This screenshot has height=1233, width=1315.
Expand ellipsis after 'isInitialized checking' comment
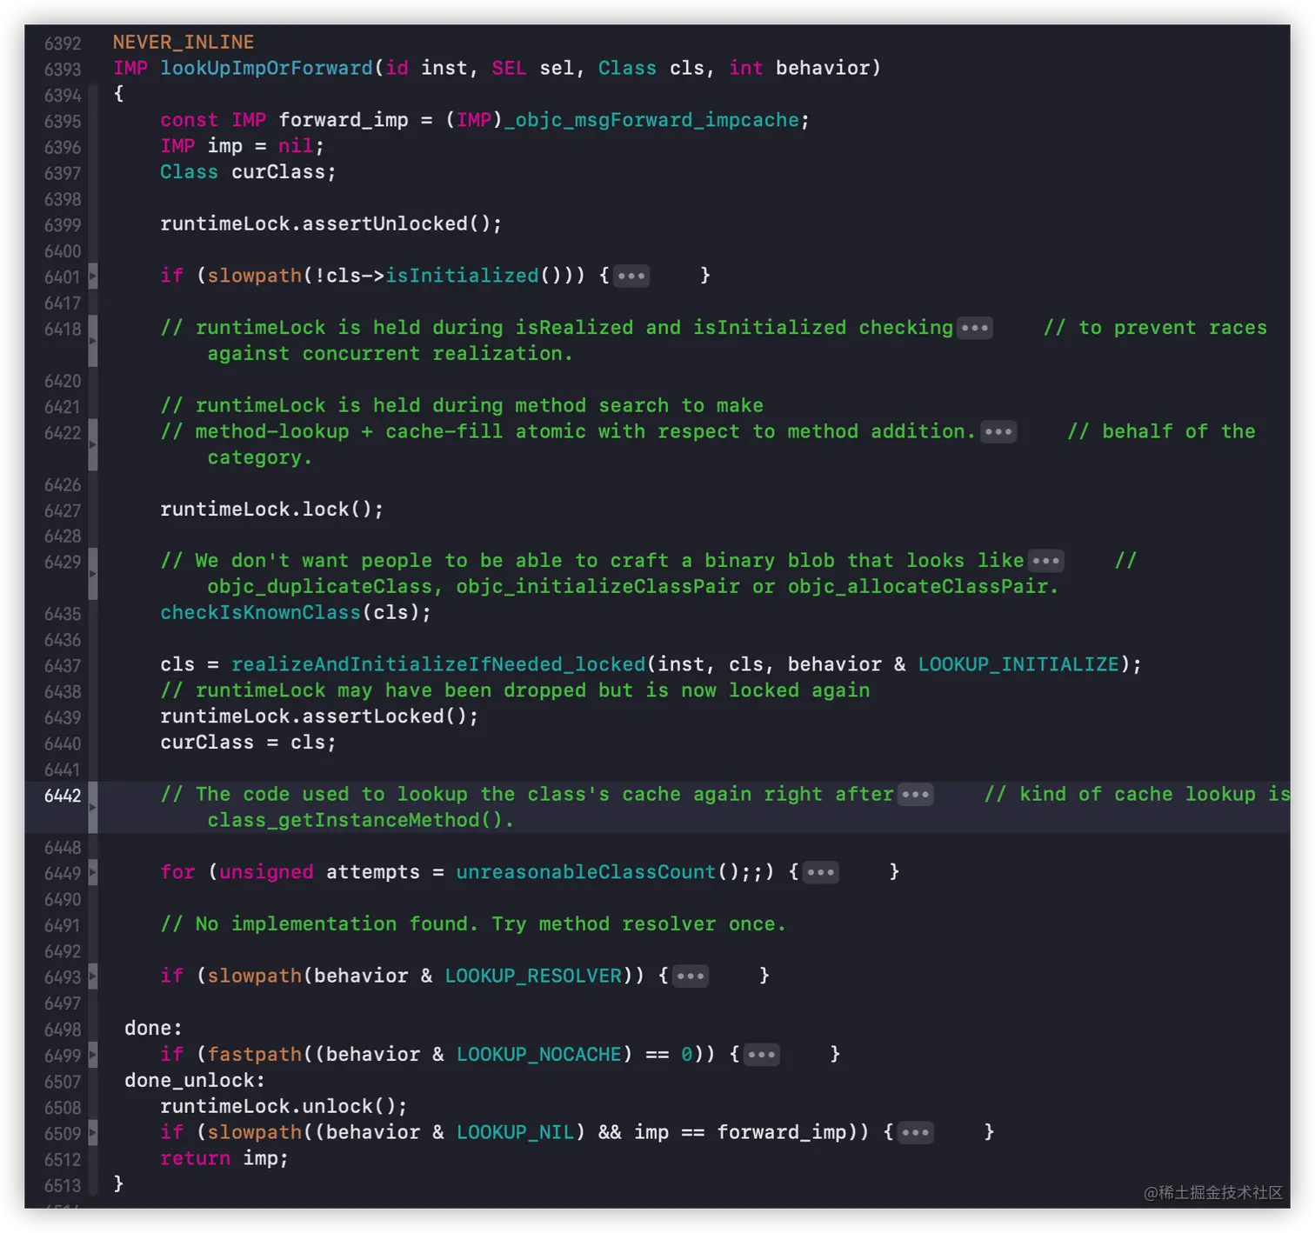975,329
